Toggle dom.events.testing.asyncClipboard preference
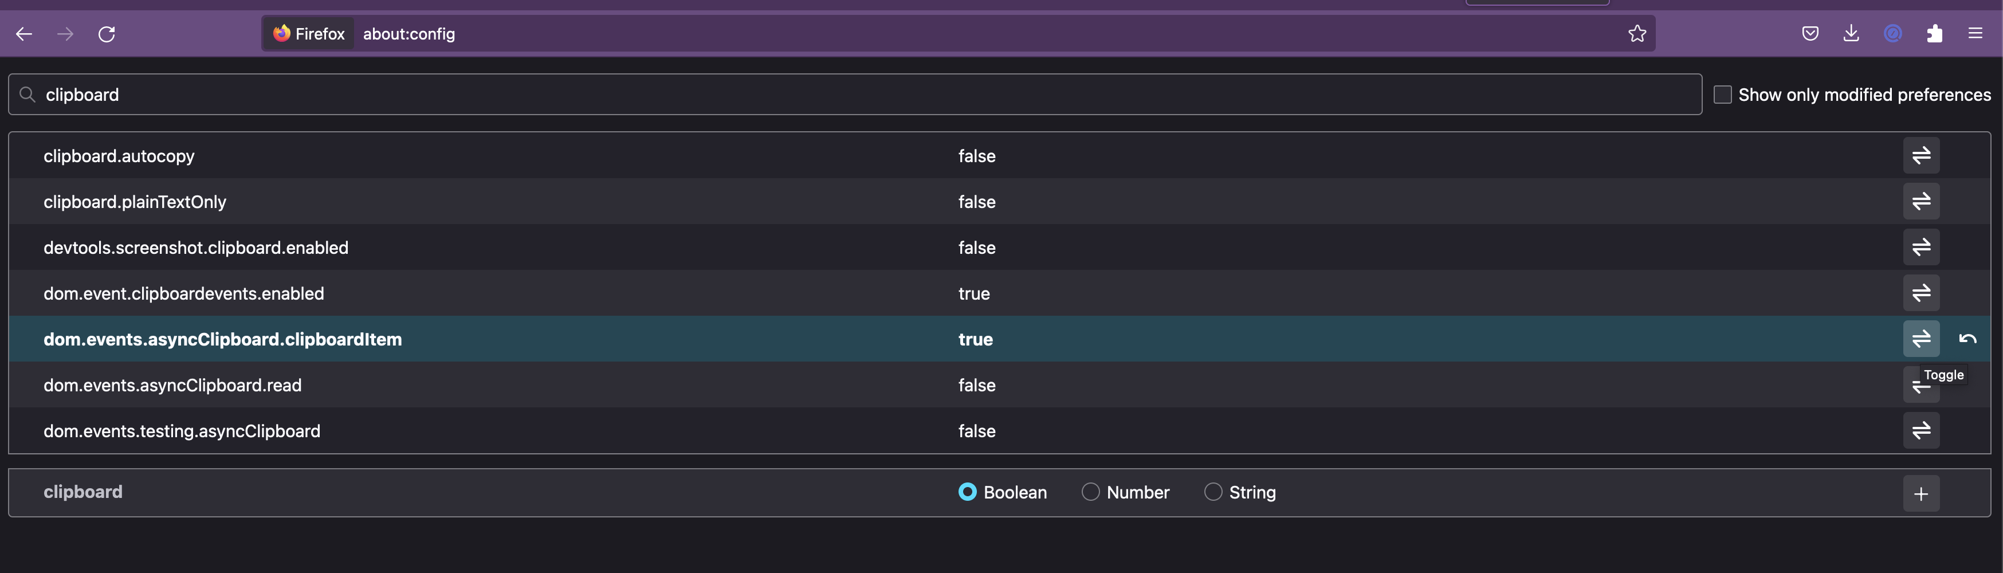The height and width of the screenshot is (573, 2003). coord(1922,431)
